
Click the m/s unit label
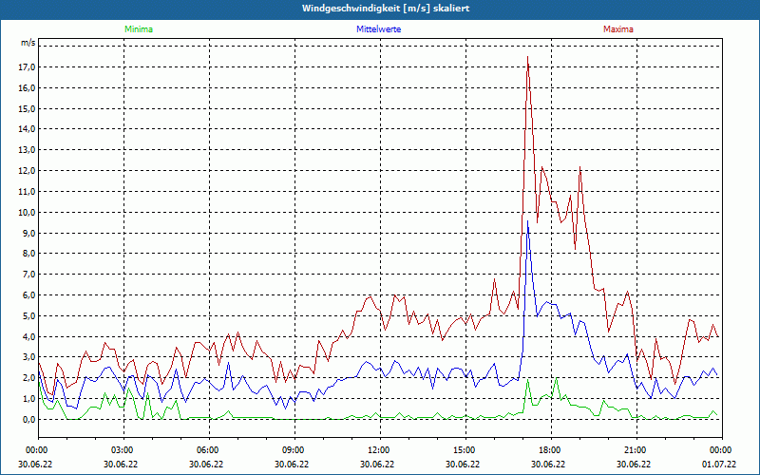pyautogui.click(x=28, y=43)
